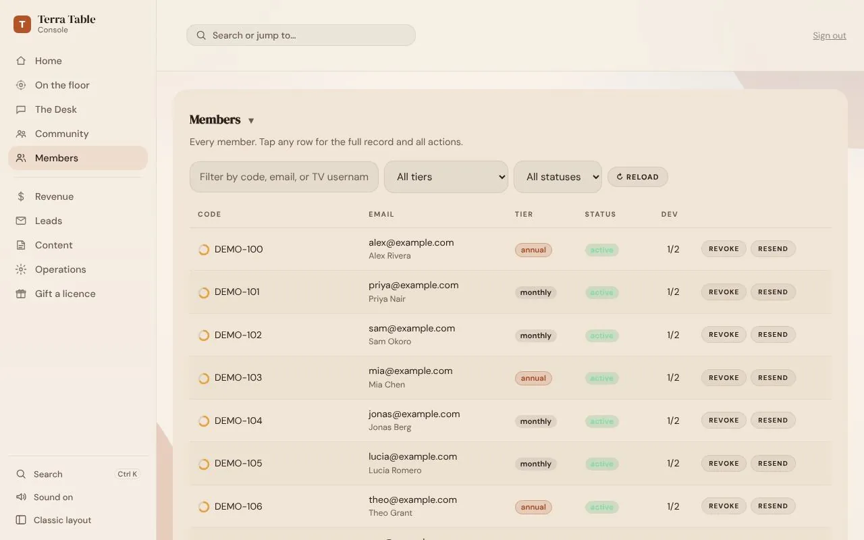Go to the Revenue section
This screenshot has height=540, width=864.
pyautogui.click(x=78, y=196)
